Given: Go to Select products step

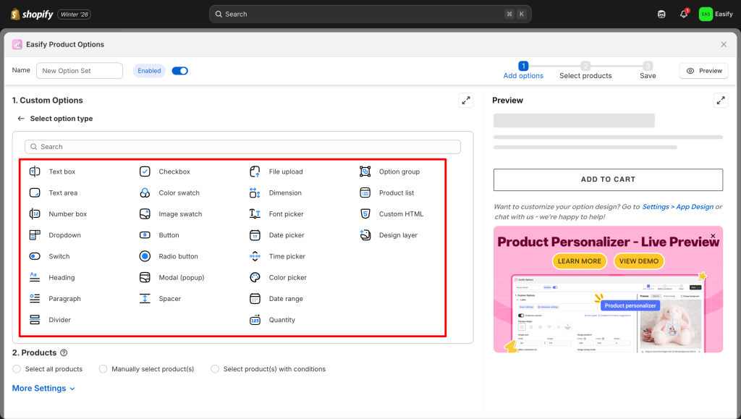Looking at the screenshot, I should coord(585,70).
